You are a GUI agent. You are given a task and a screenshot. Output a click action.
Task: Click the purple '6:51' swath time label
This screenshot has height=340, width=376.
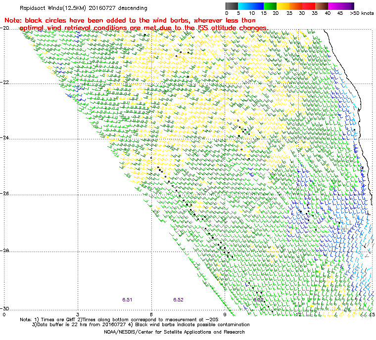(127, 300)
